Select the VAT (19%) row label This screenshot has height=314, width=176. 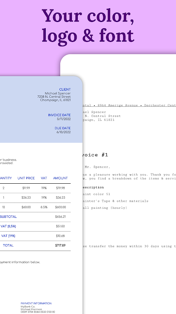(8, 236)
